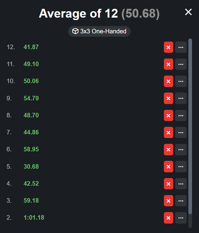Open more options for solve 49.10
The width and height of the screenshot is (199, 233).
(x=181, y=64)
